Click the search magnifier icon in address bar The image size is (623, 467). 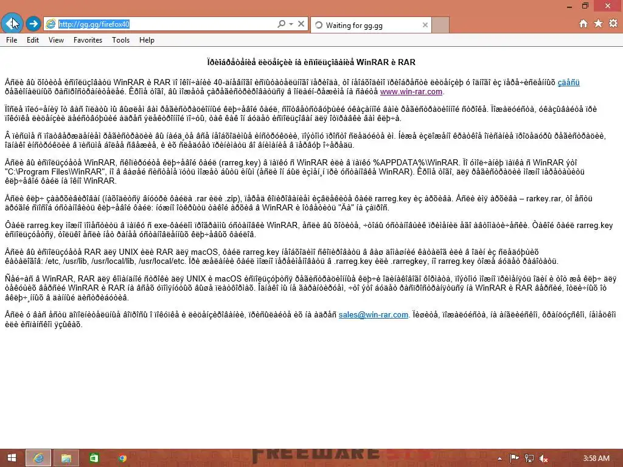(x=281, y=24)
